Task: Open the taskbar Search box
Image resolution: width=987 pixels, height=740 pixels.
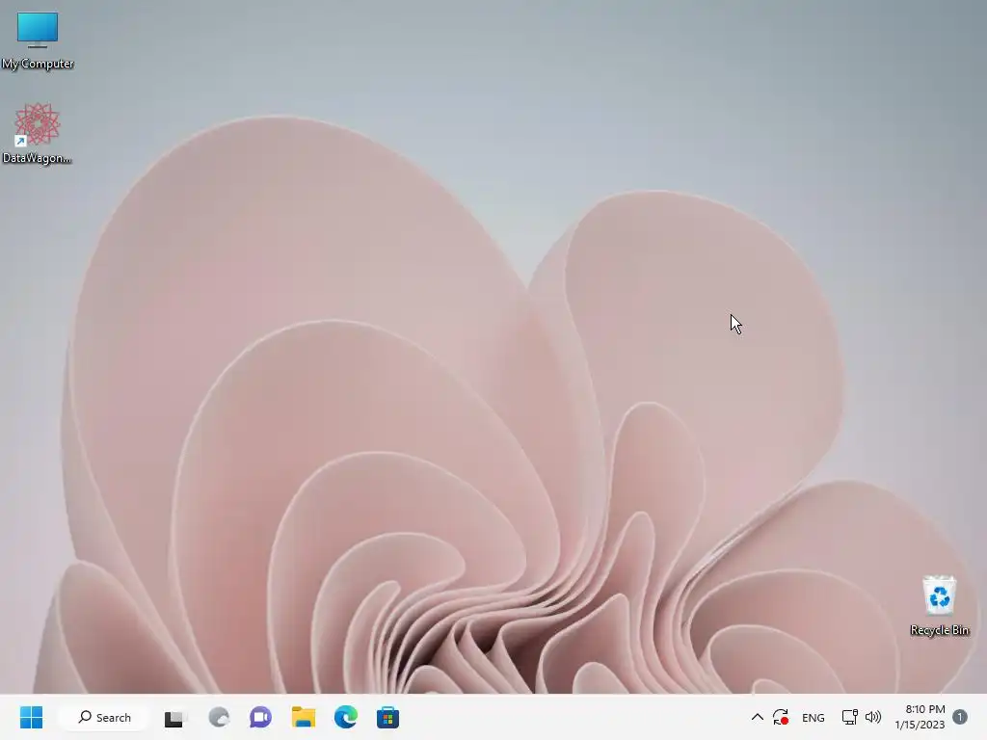Action: pyautogui.click(x=104, y=717)
